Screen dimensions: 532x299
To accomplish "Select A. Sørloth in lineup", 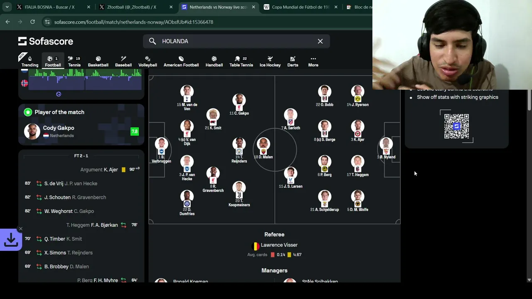I will point(291,119).
